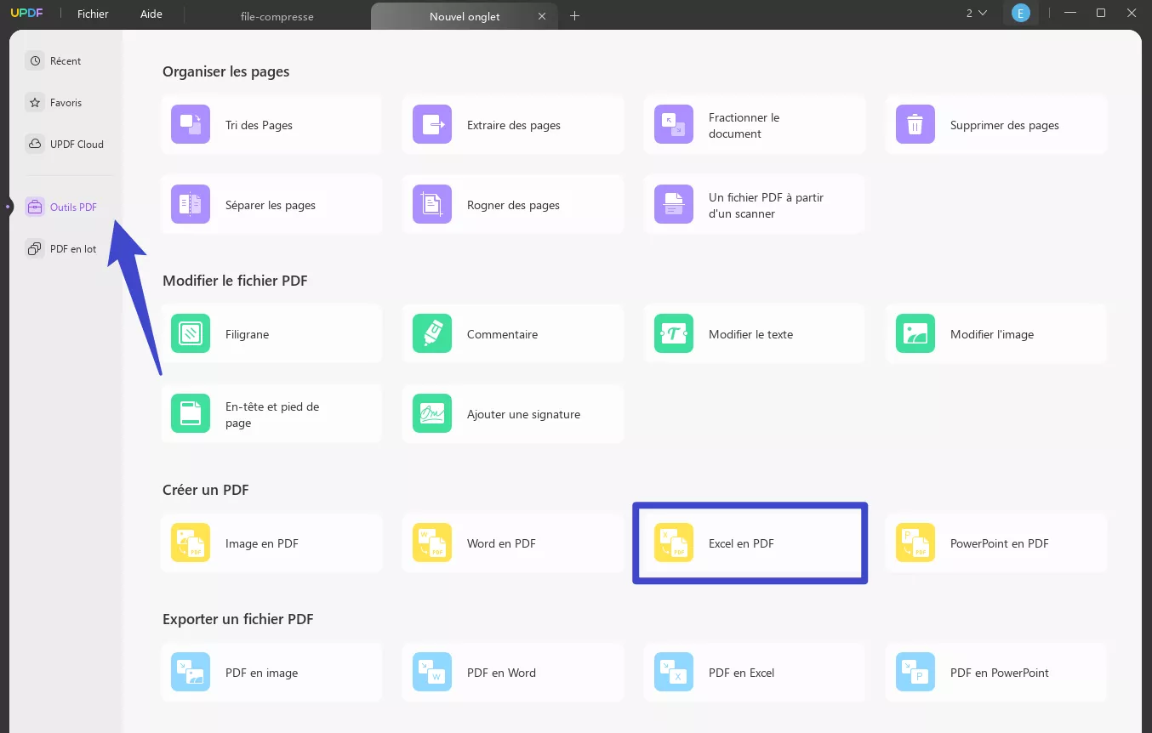This screenshot has width=1152, height=733.
Task: Click the UPDF logo
Action: pyautogui.click(x=26, y=13)
